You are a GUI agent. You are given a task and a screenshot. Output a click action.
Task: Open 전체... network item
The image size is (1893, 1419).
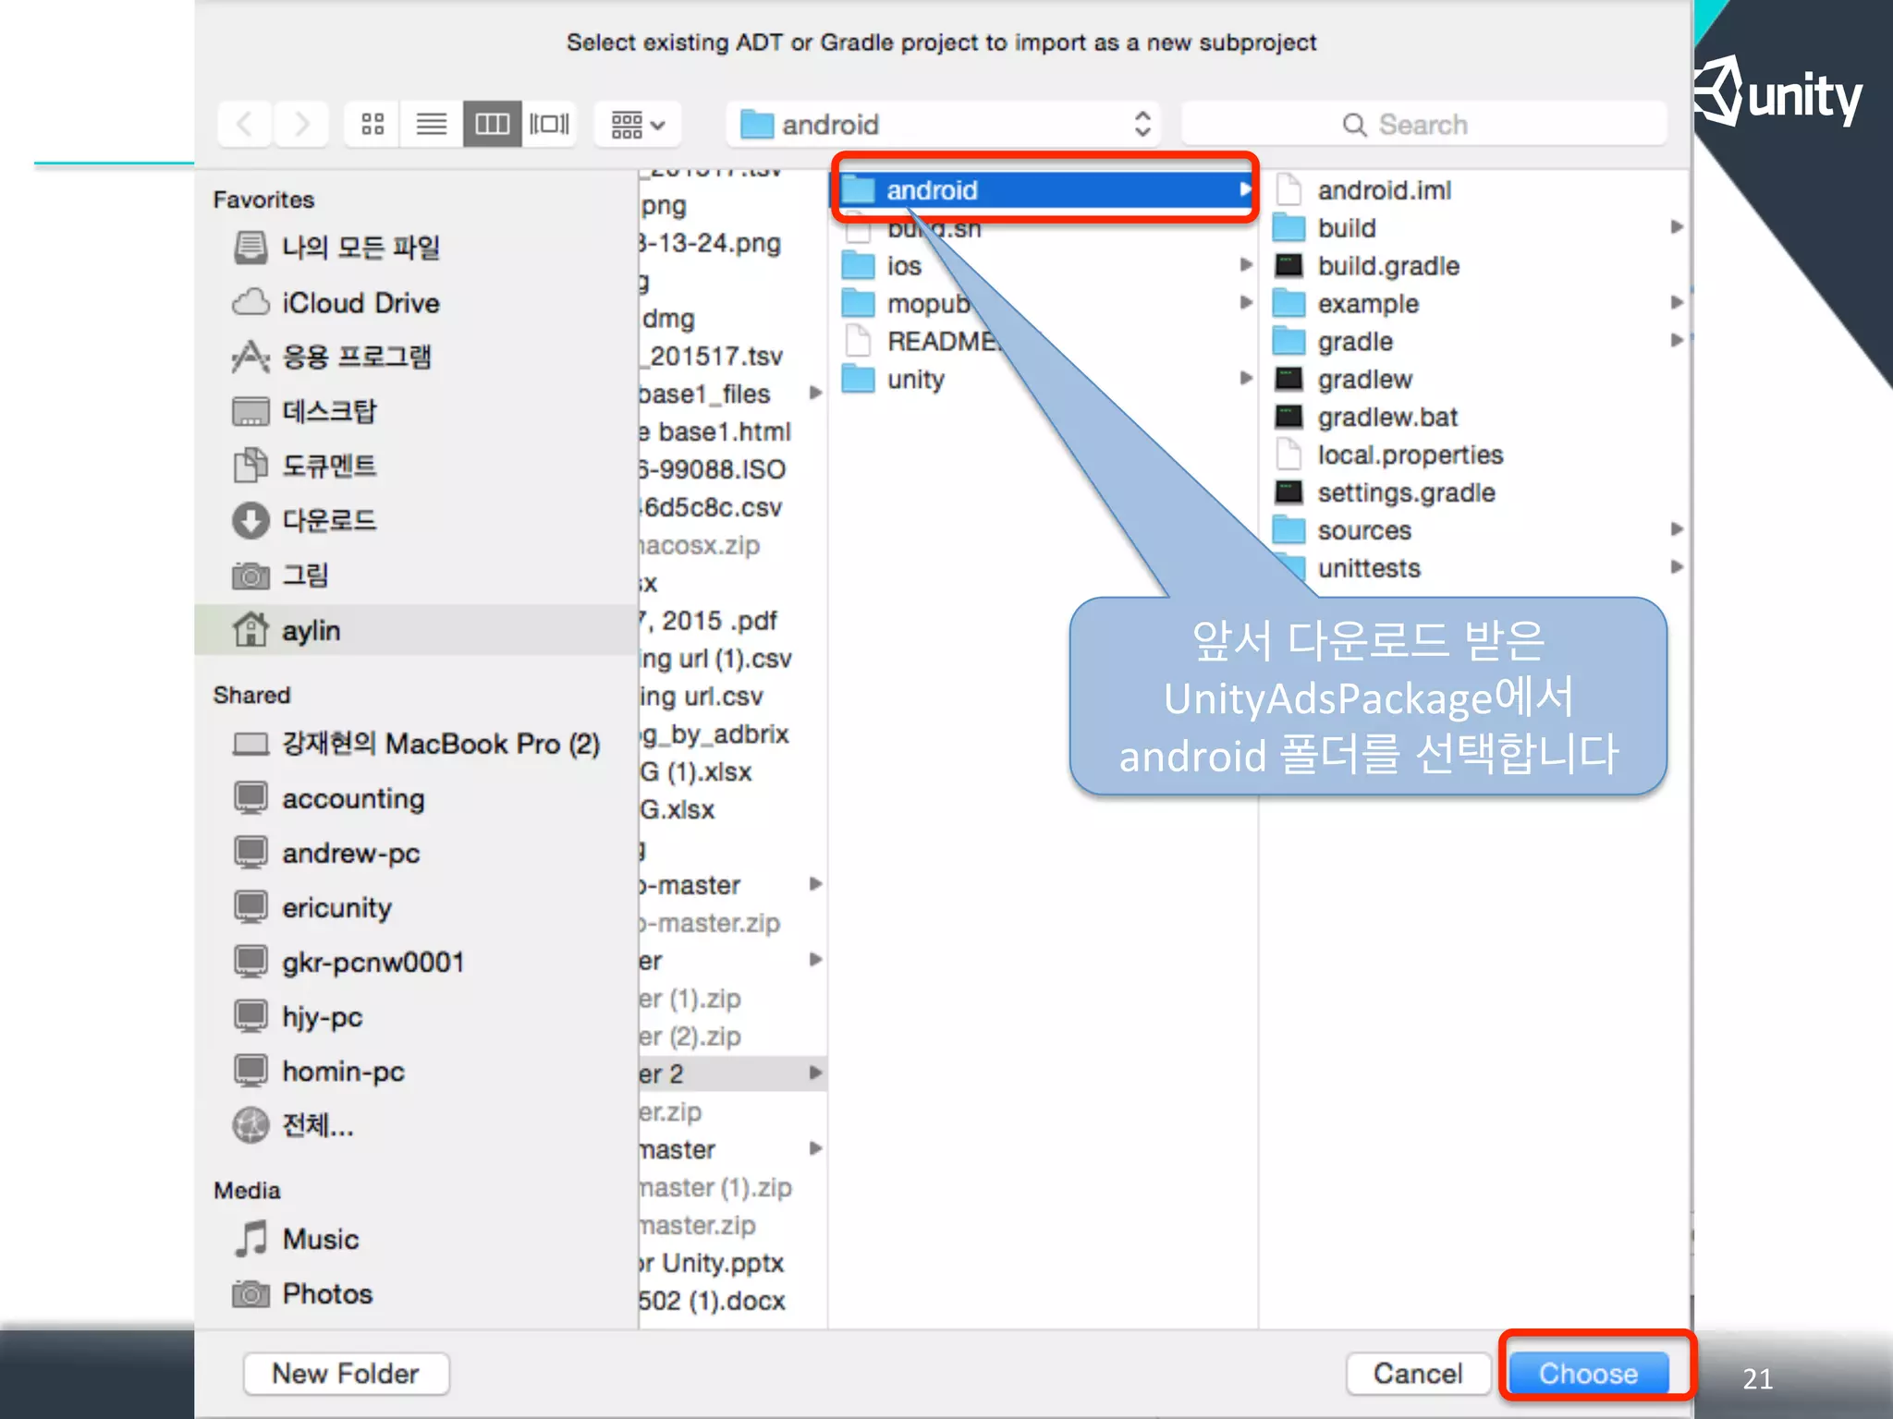tap(293, 1125)
